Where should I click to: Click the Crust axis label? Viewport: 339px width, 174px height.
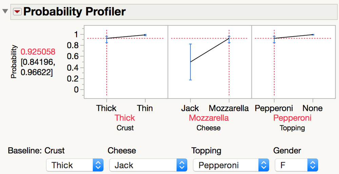[x=125, y=128]
